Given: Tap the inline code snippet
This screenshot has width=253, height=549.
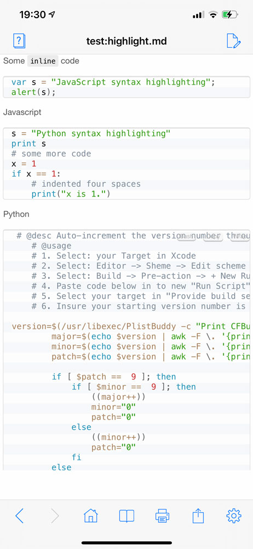Looking at the screenshot, I should pos(43,61).
